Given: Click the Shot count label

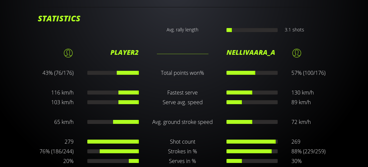Looking at the screenshot, I should point(182,142).
